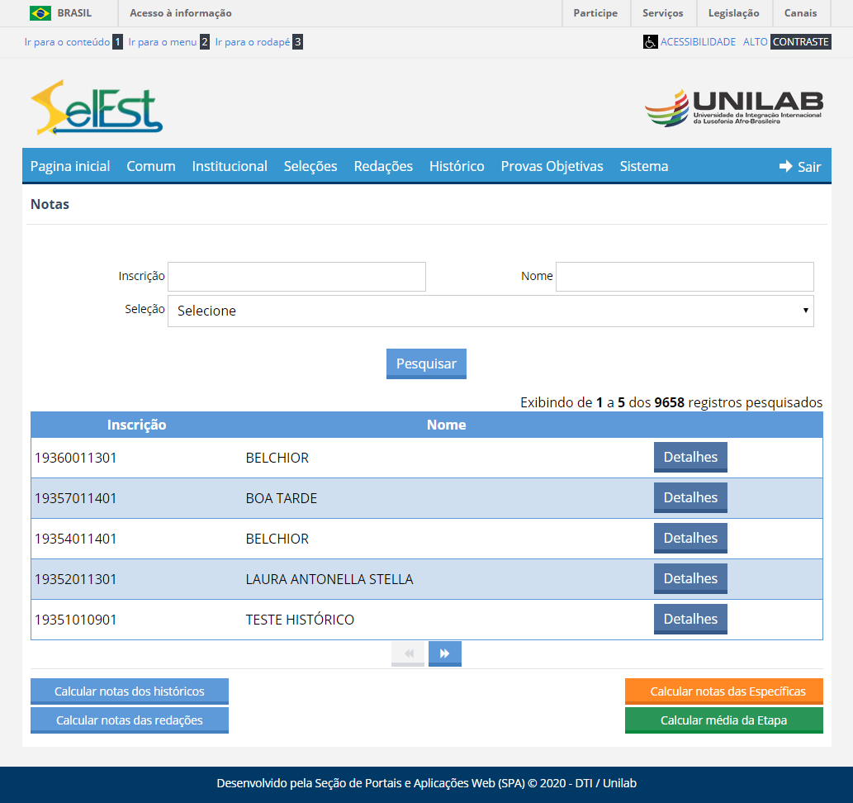Follow the Ir para o conteúdo link
This screenshot has width=853, height=803.
tap(67, 41)
